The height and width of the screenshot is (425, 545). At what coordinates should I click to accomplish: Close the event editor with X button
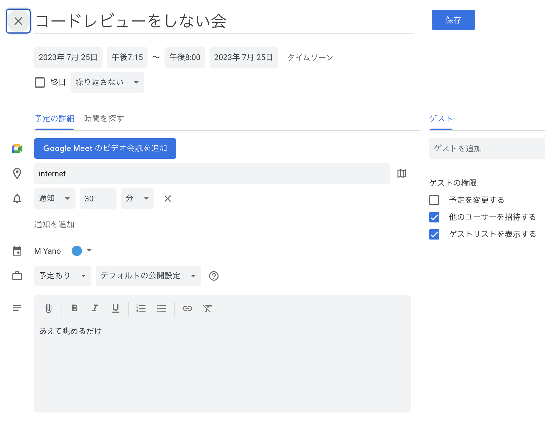tap(18, 21)
